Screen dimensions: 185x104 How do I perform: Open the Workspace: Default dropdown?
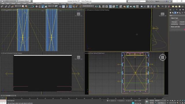pos(24,1)
